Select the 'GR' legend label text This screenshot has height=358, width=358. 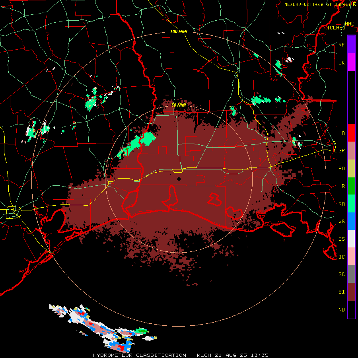click(342, 150)
